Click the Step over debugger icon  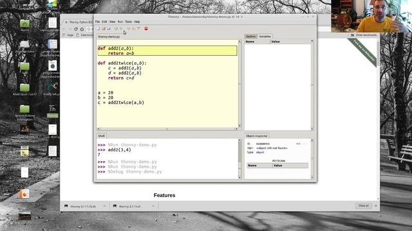[129, 28]
